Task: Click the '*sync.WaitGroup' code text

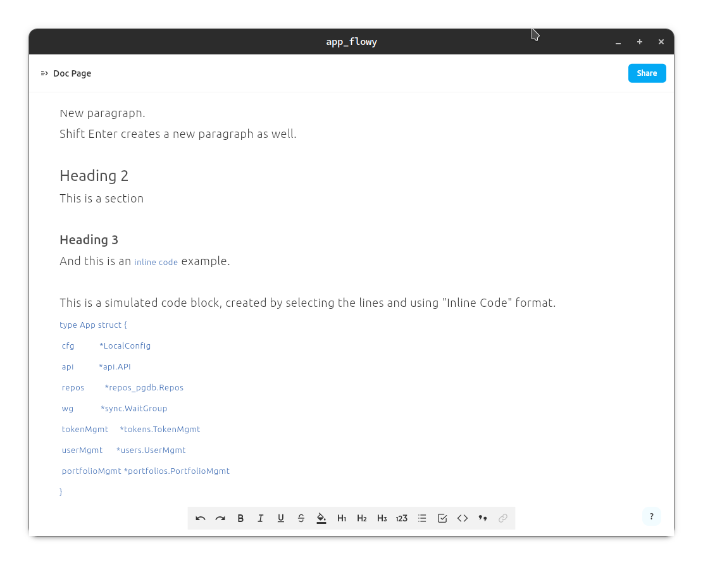Action: click(x=134, y=409)
